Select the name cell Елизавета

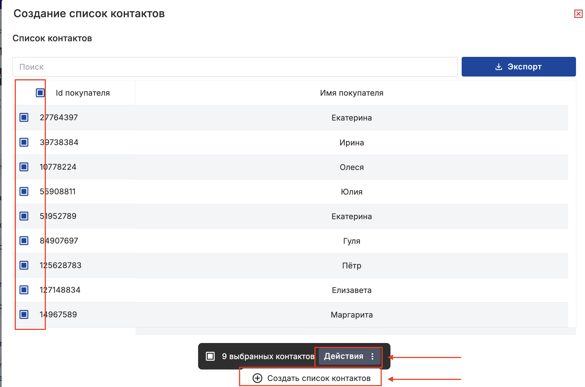pos(352,290)
